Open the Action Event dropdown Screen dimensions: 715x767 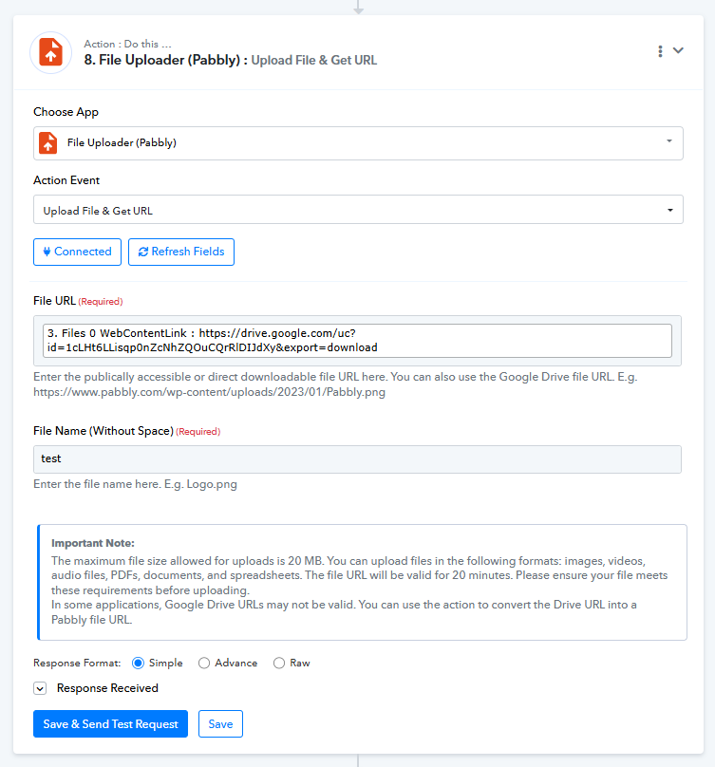[358, 210]
